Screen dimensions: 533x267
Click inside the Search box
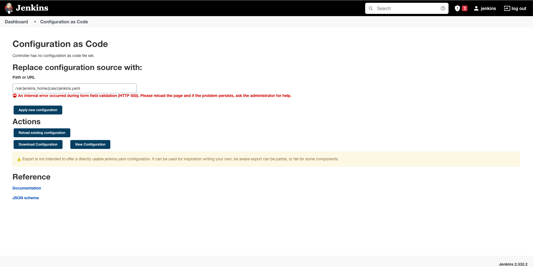coord(406,8)
